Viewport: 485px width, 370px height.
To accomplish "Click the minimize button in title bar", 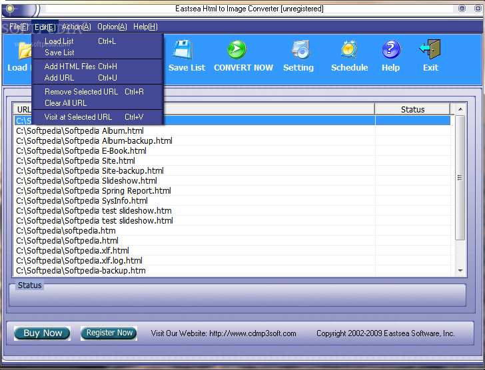I will tap(462, 9).
